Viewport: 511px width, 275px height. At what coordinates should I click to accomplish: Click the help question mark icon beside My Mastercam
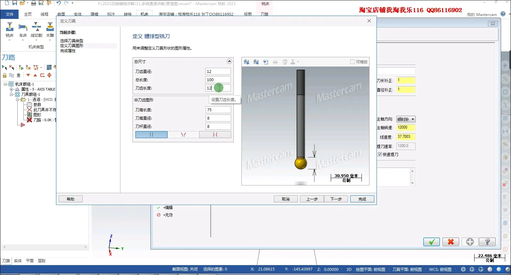click(x=503, y=14)
